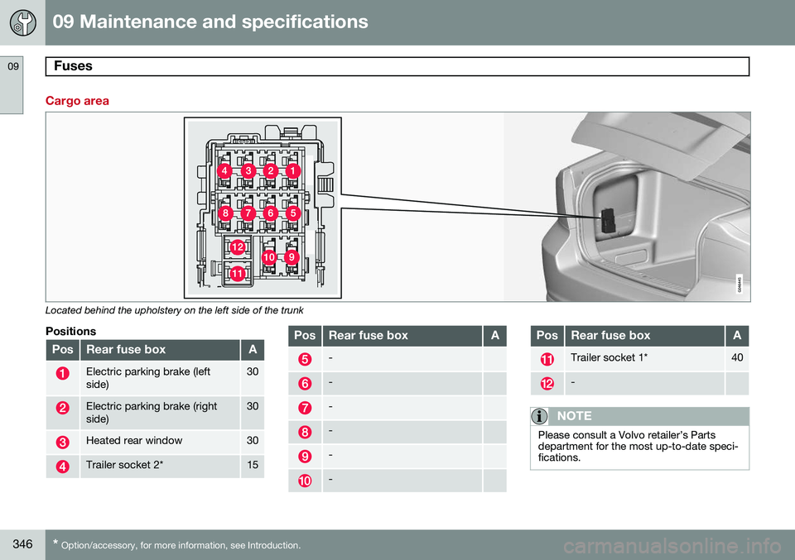Click 'Trailer socket 2*' cell
The height and width of the screenshot is (560, 795).
click(x=160, y=466)
